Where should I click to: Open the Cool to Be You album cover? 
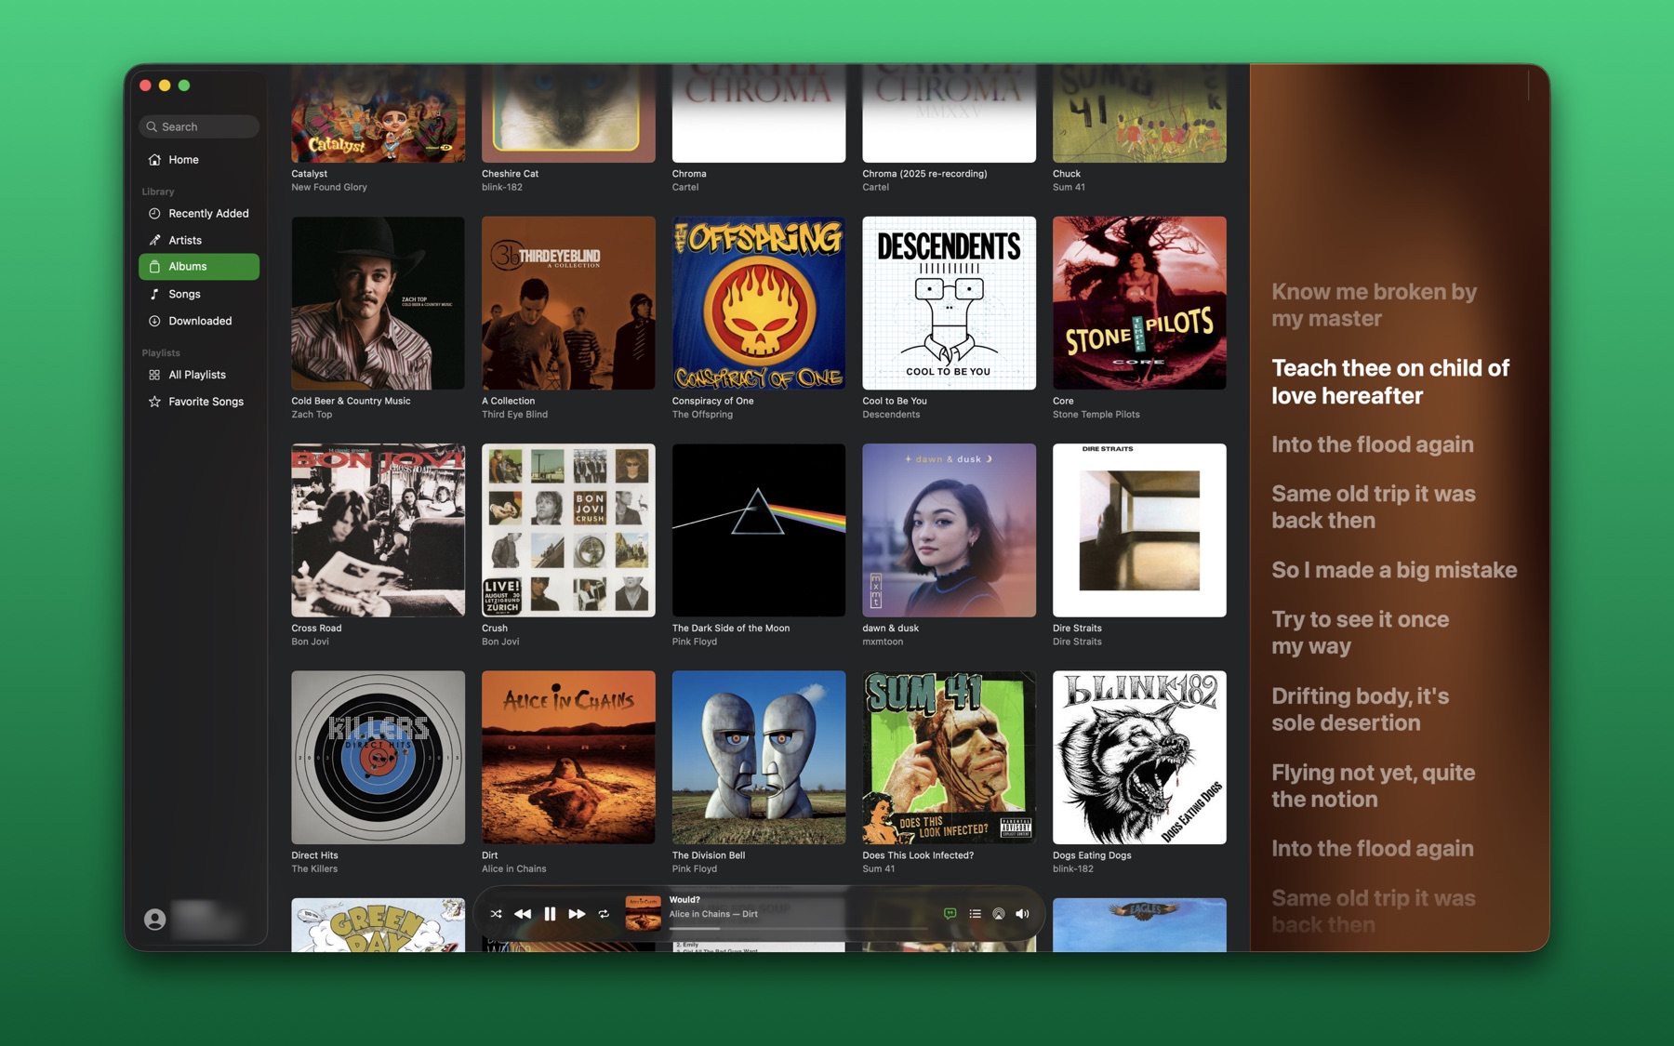click(949, 303)
